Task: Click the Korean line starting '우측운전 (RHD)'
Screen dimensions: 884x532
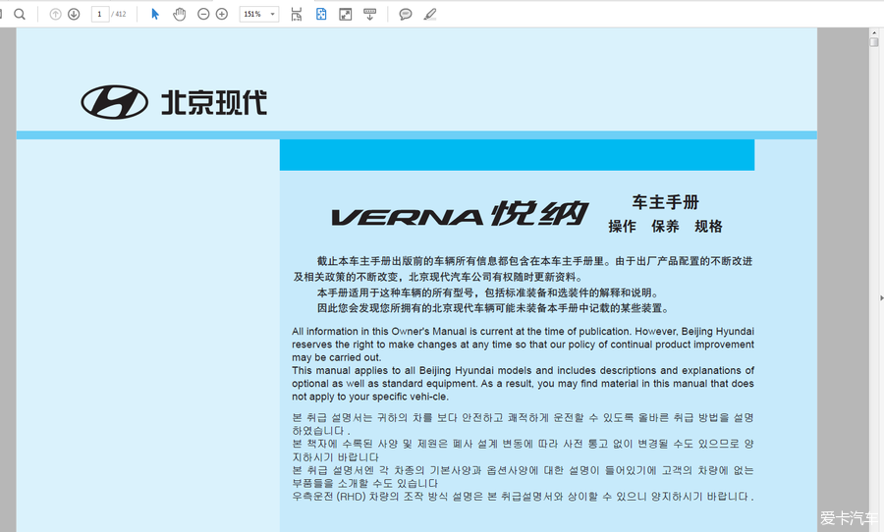Action: [523, 497]
